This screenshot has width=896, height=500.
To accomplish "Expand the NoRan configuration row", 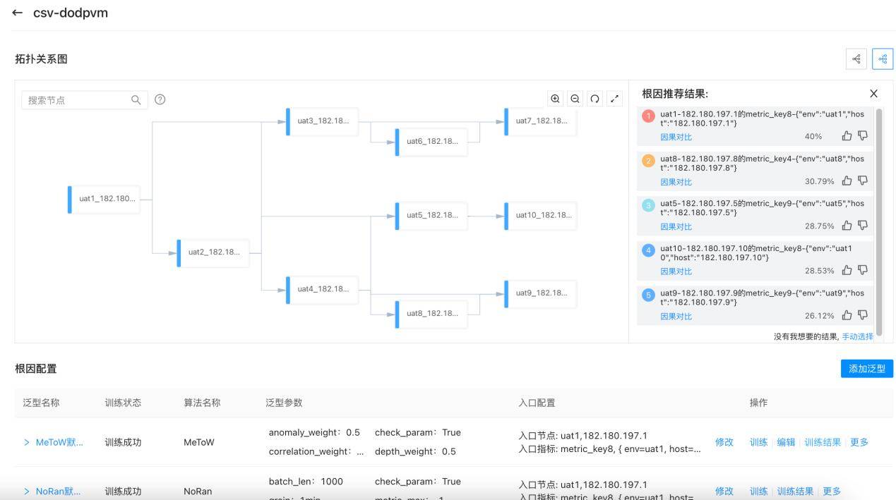I will 27,491.
